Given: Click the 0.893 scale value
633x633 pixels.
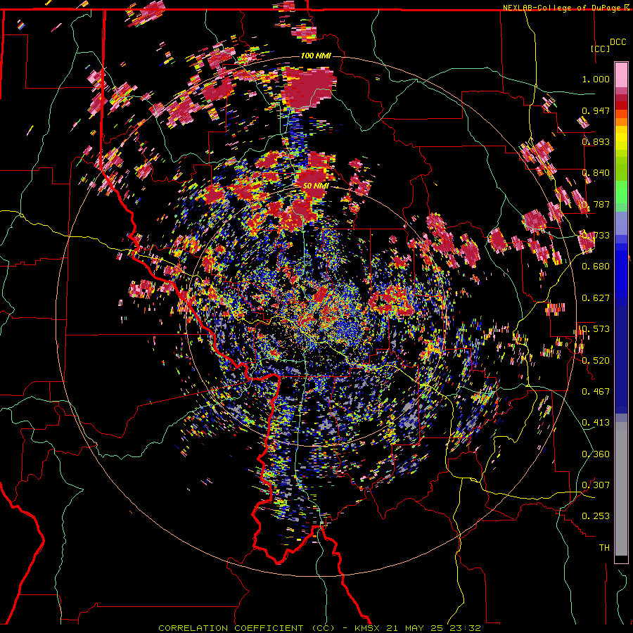Looking at the screenshot, I should pos(596,141).
